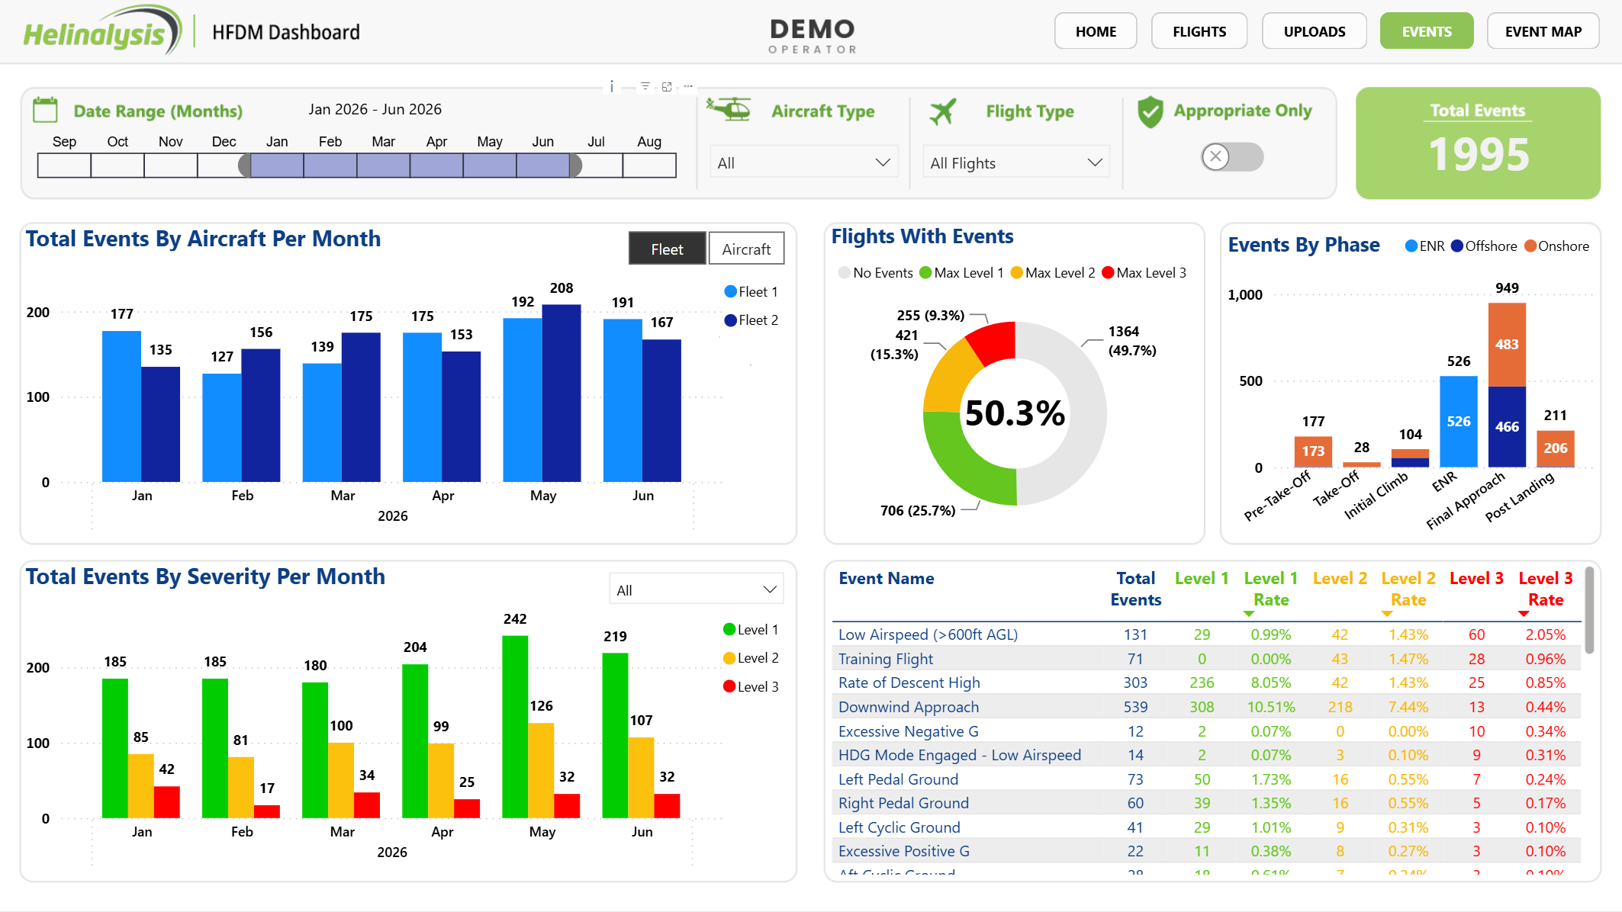Toggle Fleet 1 legend item
Image resolution: width=1622 pixels, height=912 pixels.
(751, 292)
